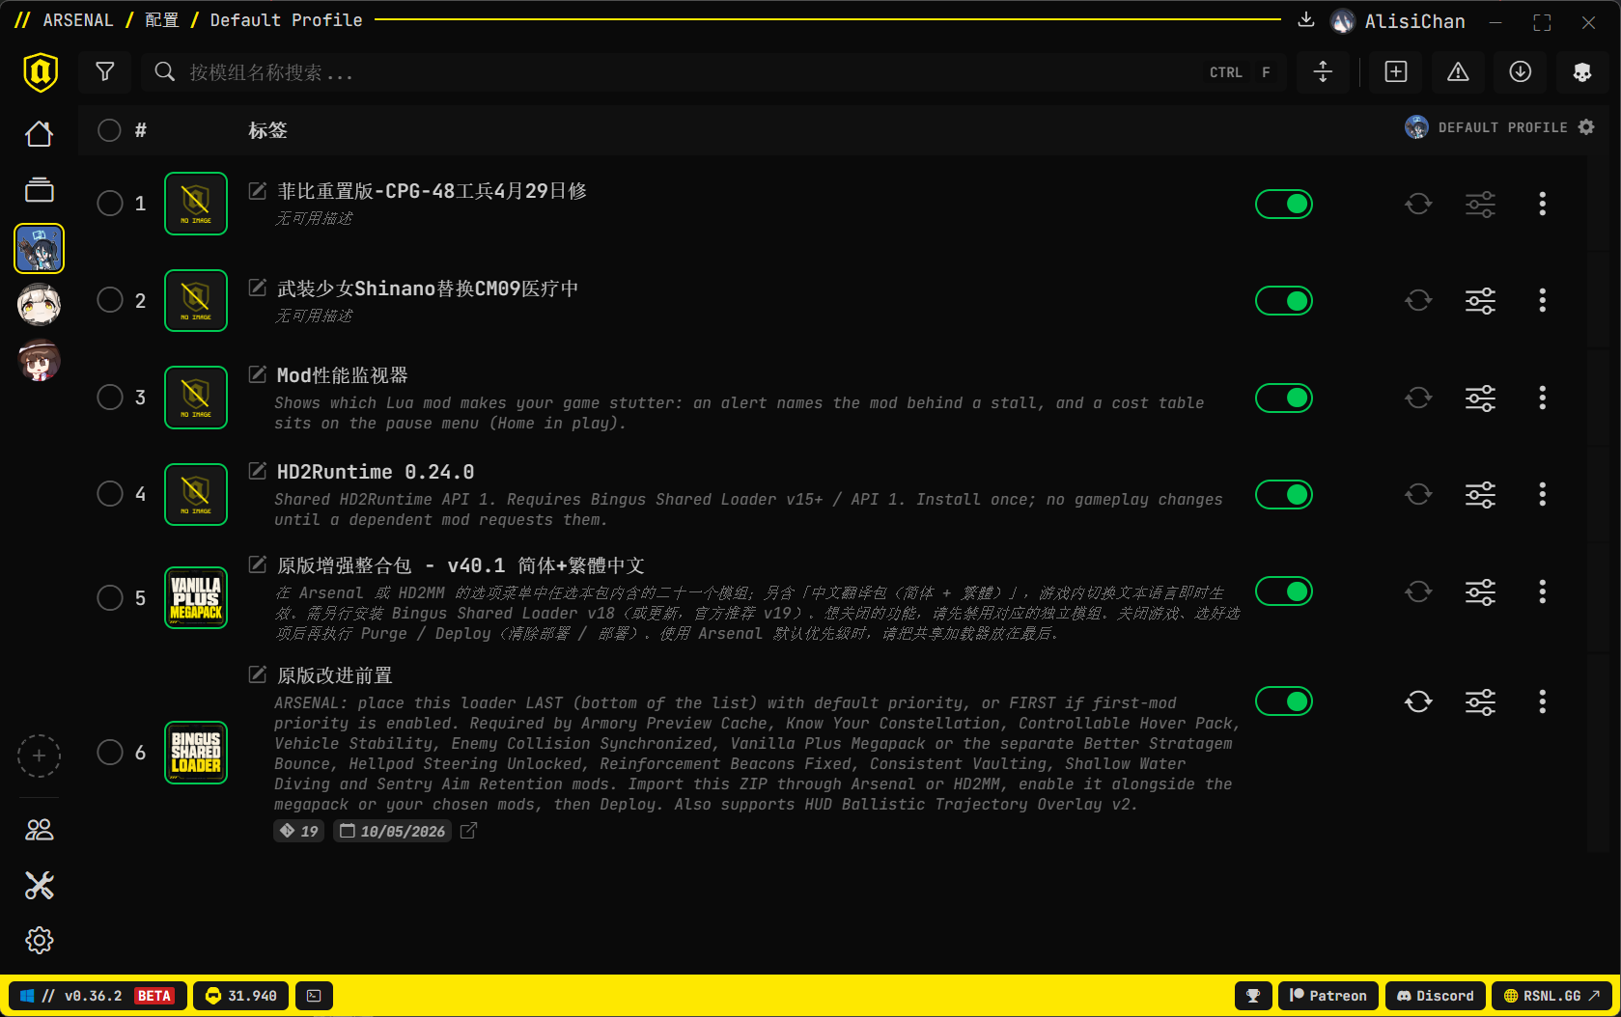
Task: Open sliders options for Mod性能监视器
Action: [1480, 398]
